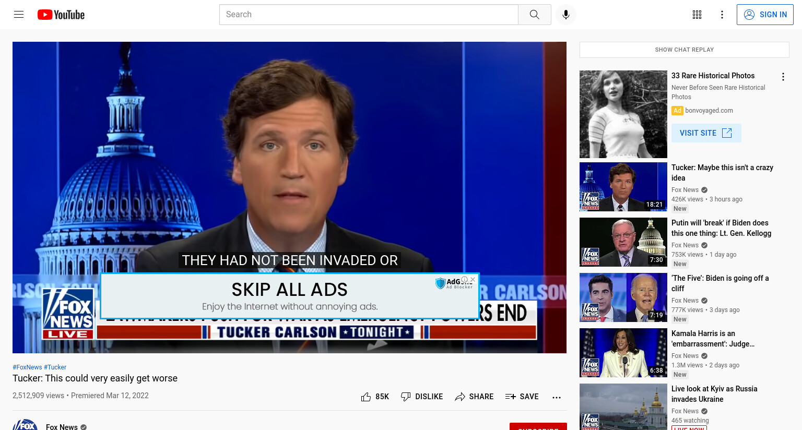Viewport: 802px width, 430px height.
Task: Open AdGone ad info icon
Action: coord(465,280)
